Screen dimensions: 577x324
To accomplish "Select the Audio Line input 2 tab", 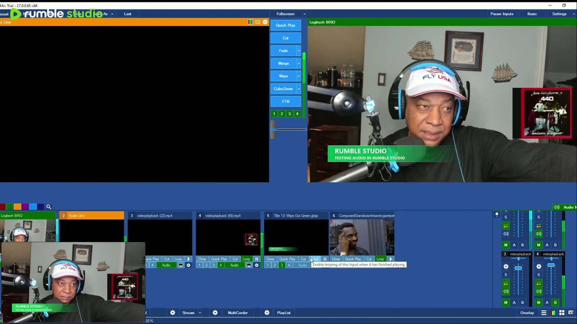I will pos(92,216).
